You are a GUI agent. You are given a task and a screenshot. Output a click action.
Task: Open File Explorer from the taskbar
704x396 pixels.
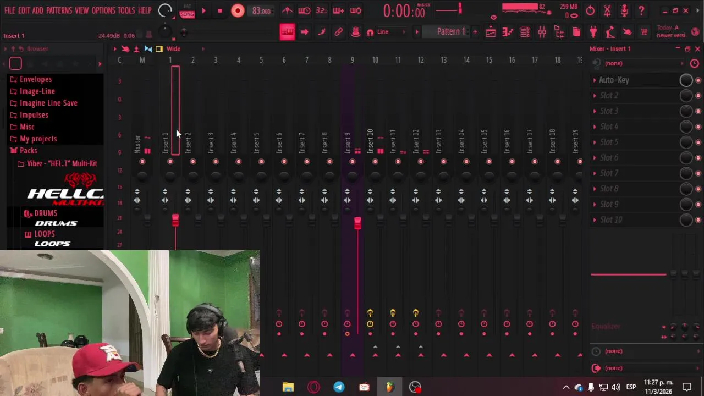pyautogui.click(x=288, y=387)
